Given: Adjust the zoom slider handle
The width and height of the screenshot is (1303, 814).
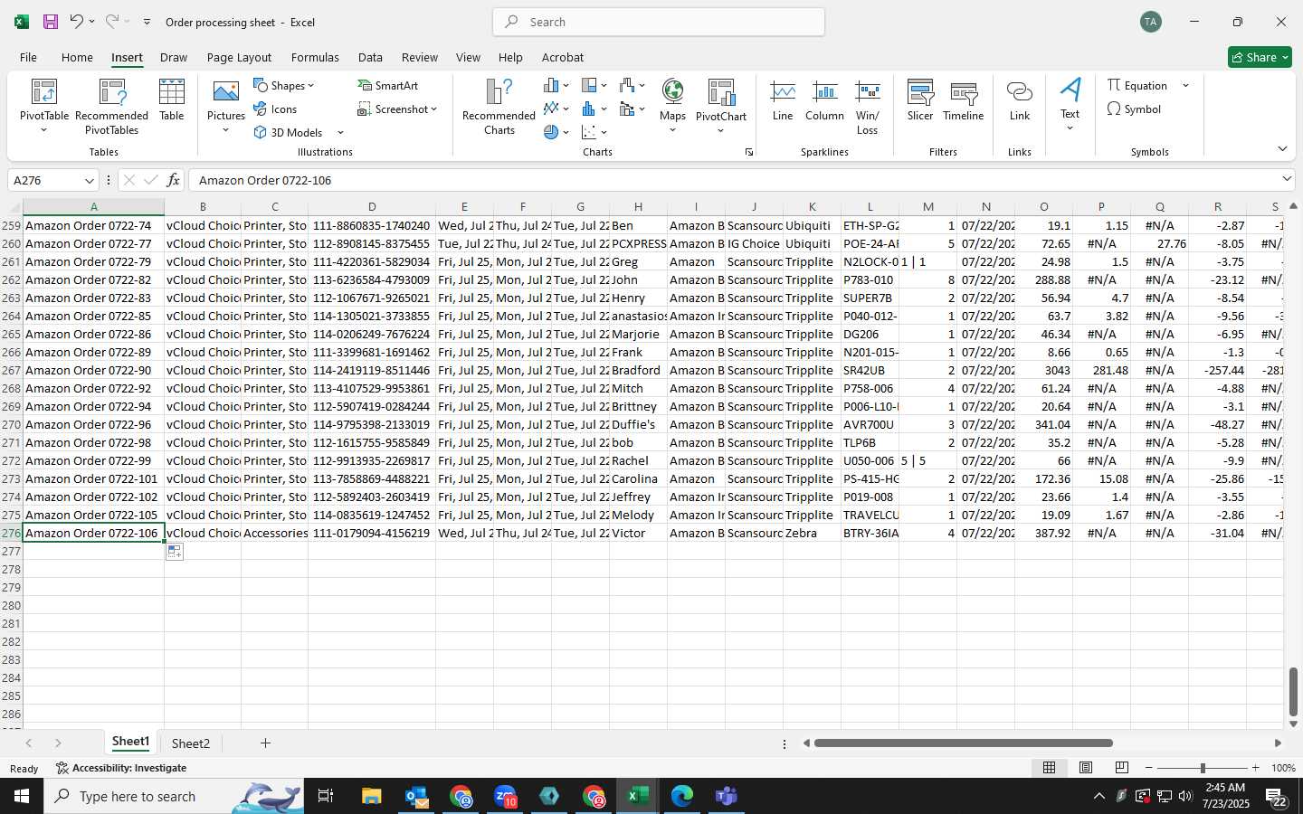Looking at the screenshot, I should click(1203, 768).
